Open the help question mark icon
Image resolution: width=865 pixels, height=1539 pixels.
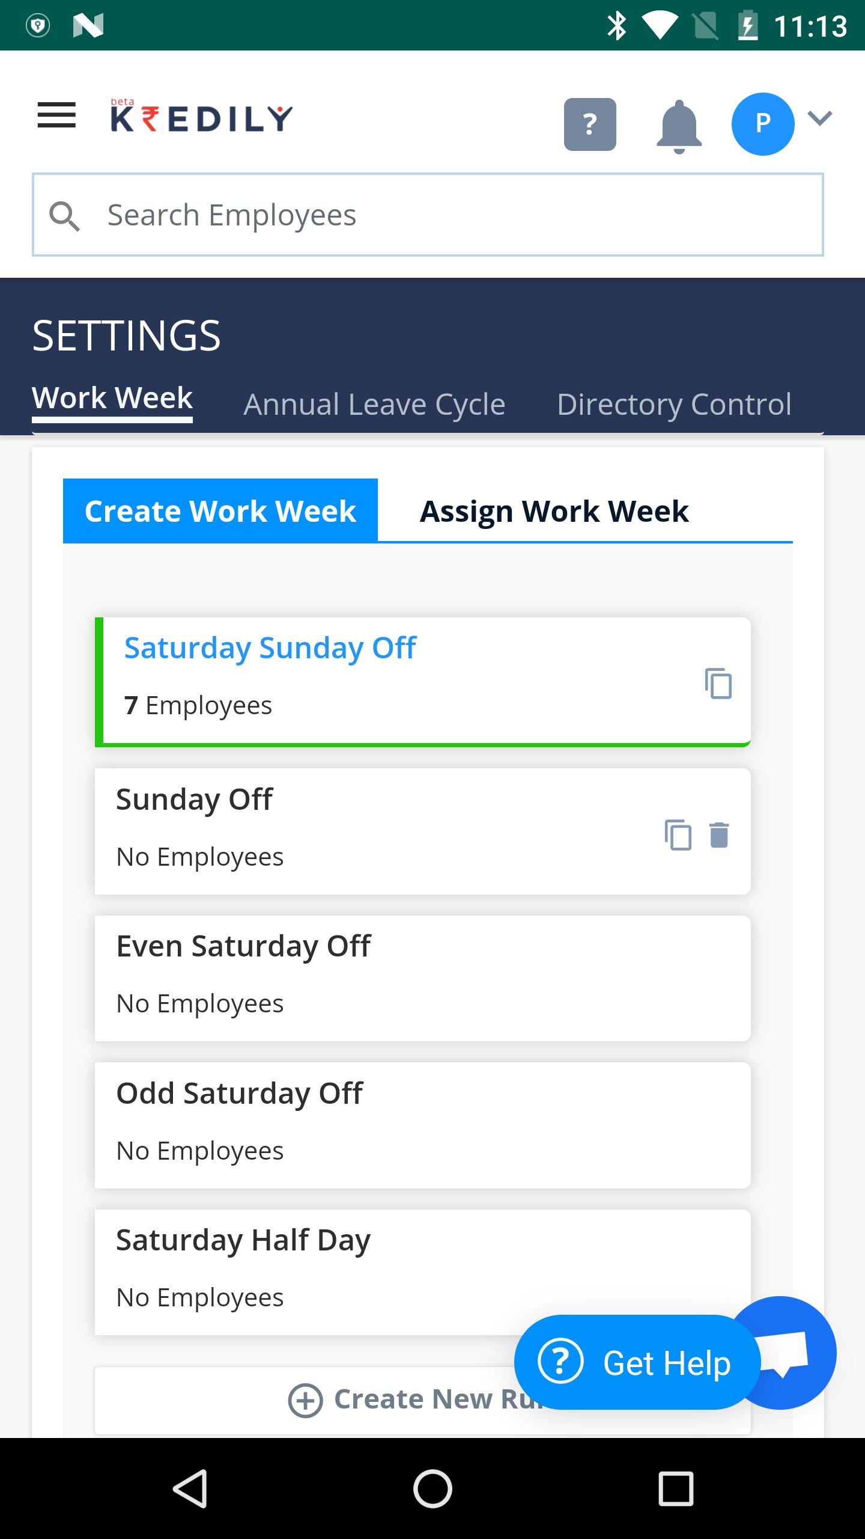[x=590, y=124]
